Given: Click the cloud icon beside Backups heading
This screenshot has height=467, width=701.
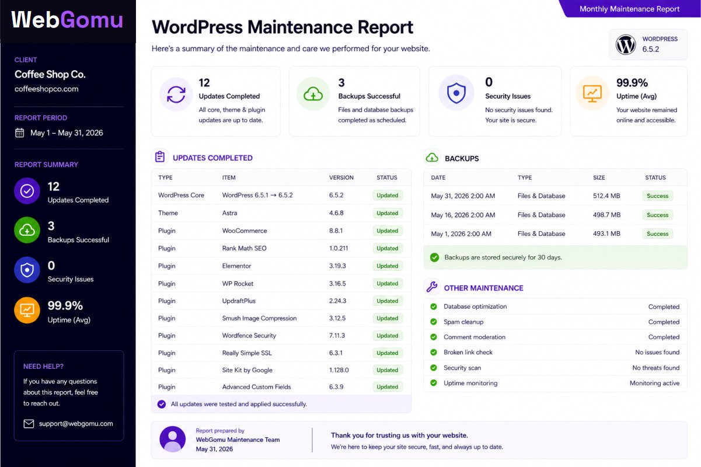Looking at the screenshot, I should pos(432,158).
